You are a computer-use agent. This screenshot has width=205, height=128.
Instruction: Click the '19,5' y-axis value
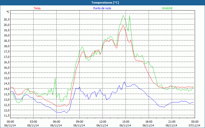click(x=7, y=30)
